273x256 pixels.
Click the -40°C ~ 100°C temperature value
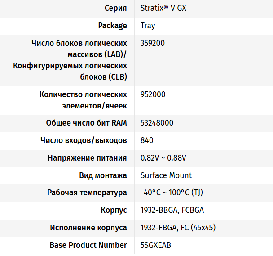[x=171, y=193]
